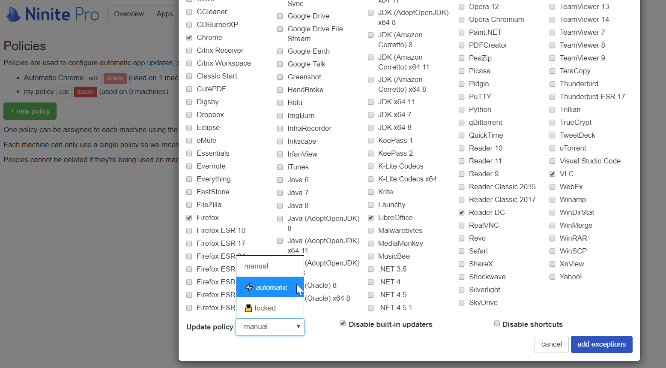Open the Update policy dropdown

(270, 327)
